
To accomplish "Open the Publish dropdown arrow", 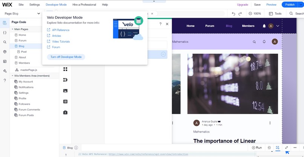I will pyautogui.click(x=301, y=5).
